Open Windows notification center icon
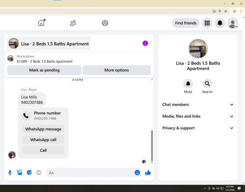The width and height of the screenshot is (245, 192). [239, 188]
